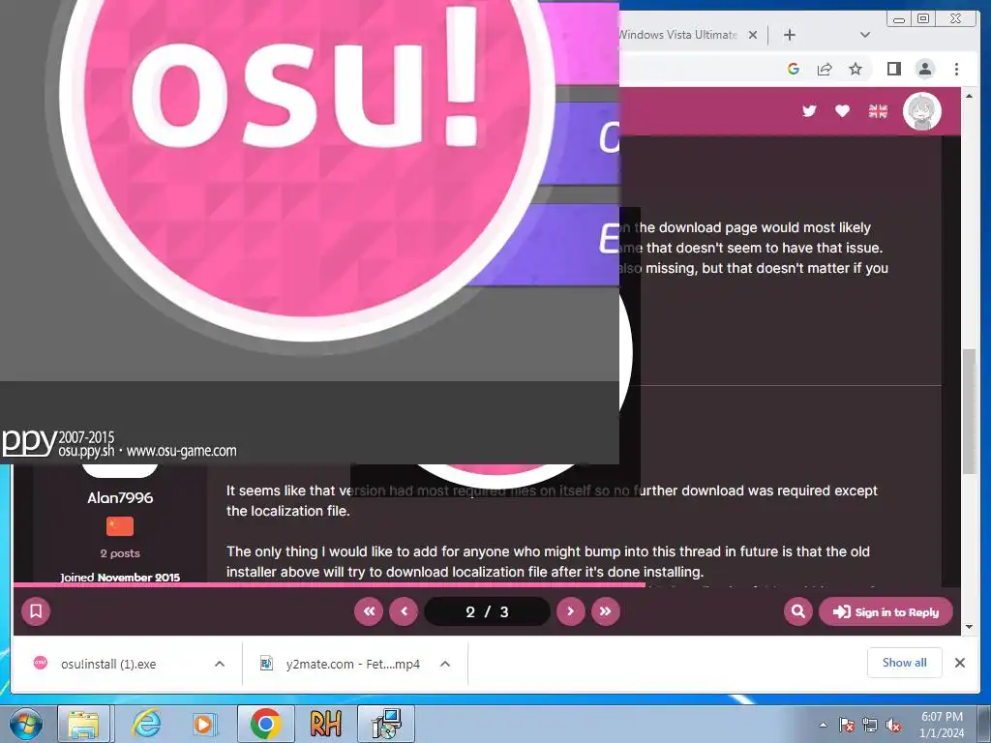This screenshot has height=743, width=991.
Task: Open downloaded y2mate mp4 file
Action: pyautogui.click(x=342, y=664)
